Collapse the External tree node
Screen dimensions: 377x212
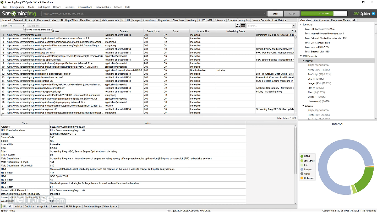(303, 106)
